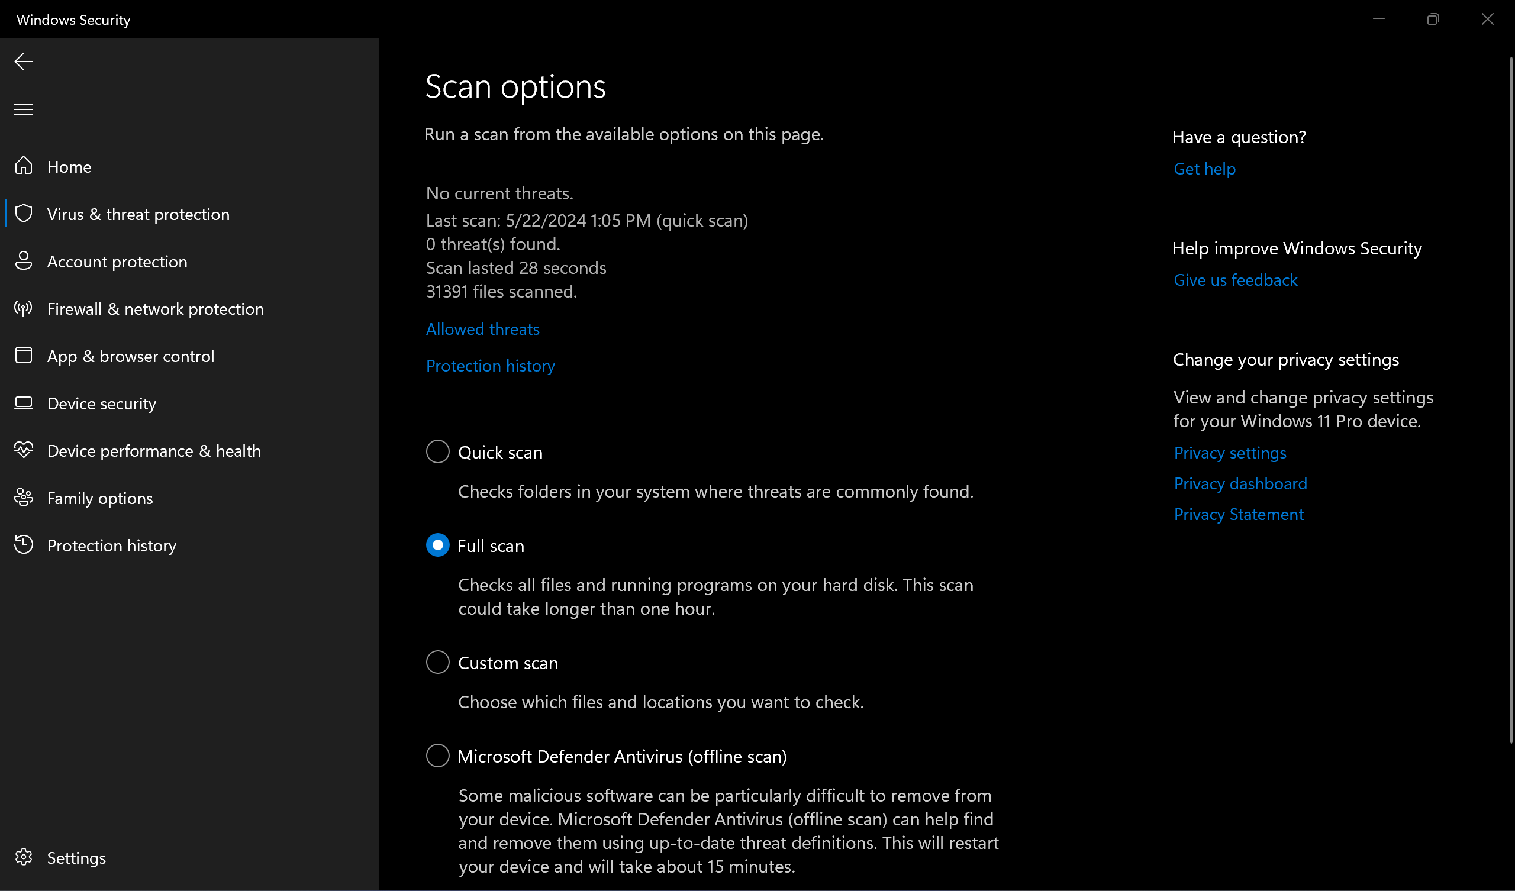Open Device security using its laptop icon
This screenshot has height=891, width=1515.
(x=24, y=403)
